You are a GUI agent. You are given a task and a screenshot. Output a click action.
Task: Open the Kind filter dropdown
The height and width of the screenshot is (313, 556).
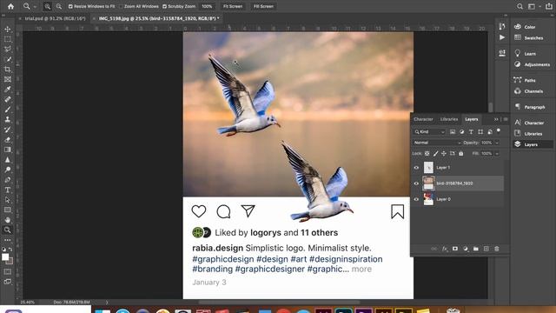429,131
